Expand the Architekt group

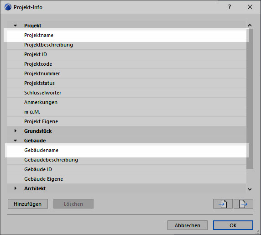pos(16,188)
